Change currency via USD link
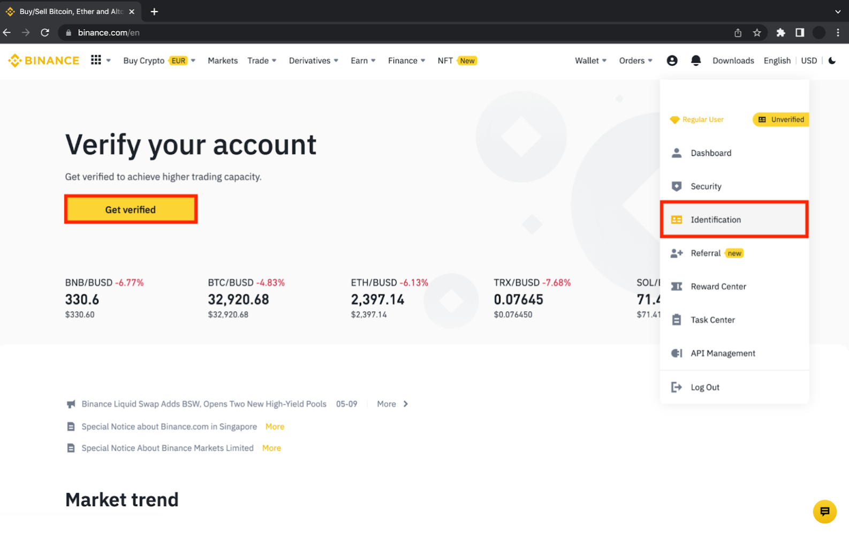Image resolution: width=849 pixels, height=542 pixels. (809, 61)
